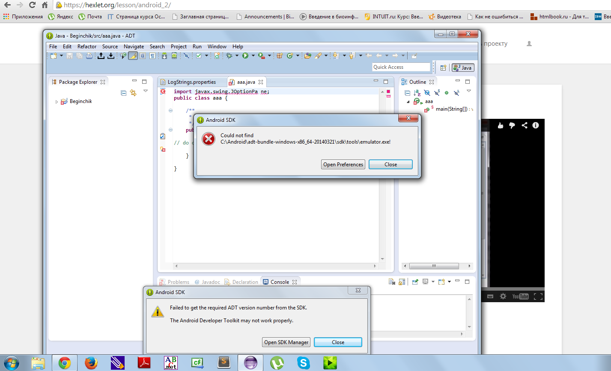Open the Package Explorer view menu arrow
The image size is (611, 371).
click(x=146, y=91)
